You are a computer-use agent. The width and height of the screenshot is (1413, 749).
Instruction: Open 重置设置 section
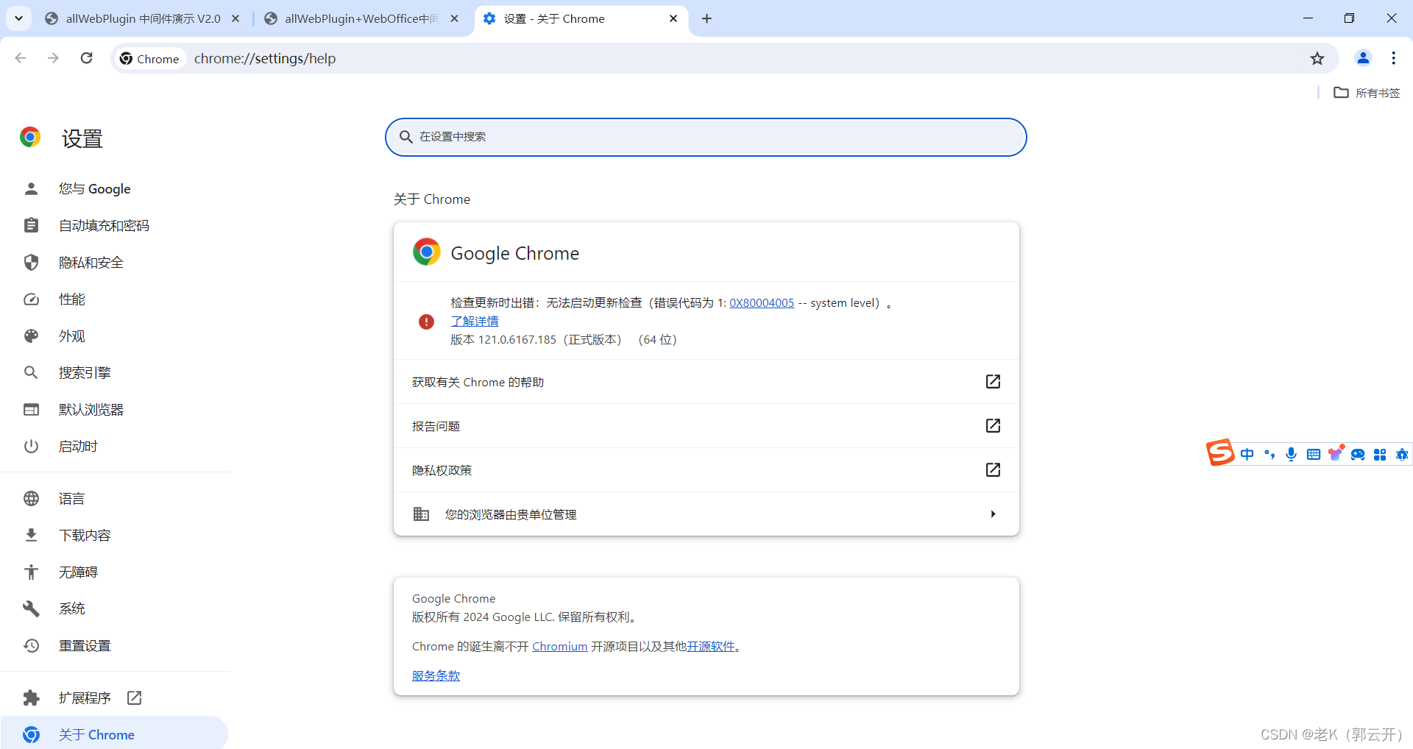pyautogui.click(x=116, y=646)
